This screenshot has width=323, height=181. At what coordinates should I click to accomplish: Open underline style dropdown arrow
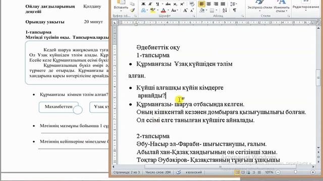coord(163,4)
